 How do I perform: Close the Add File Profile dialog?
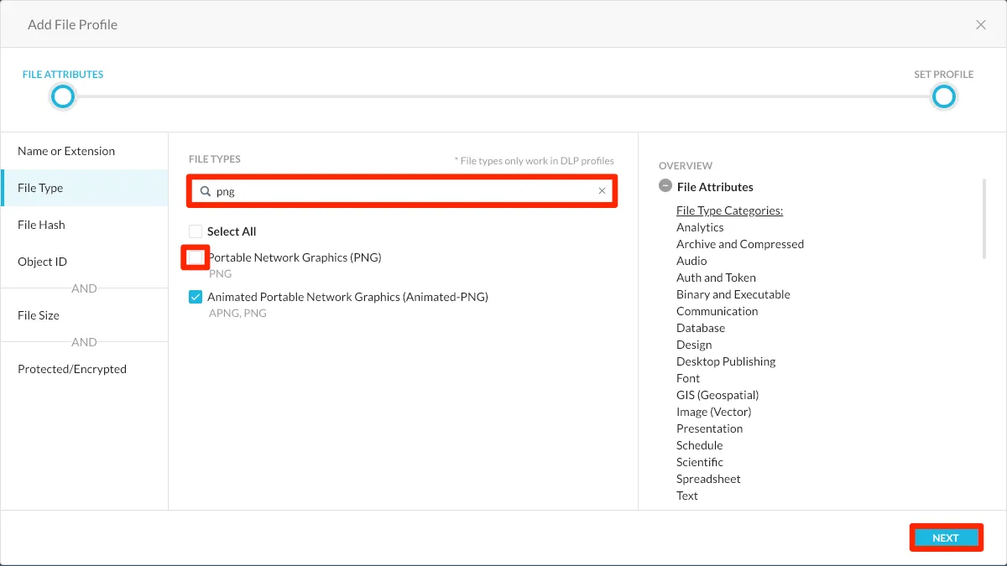[x=980, y=25]
